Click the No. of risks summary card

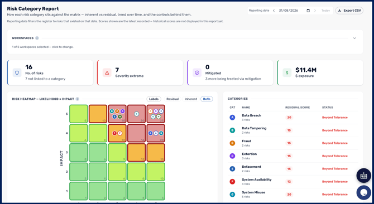[50, 73]
